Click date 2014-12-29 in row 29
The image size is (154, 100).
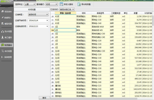click(147, 82)
